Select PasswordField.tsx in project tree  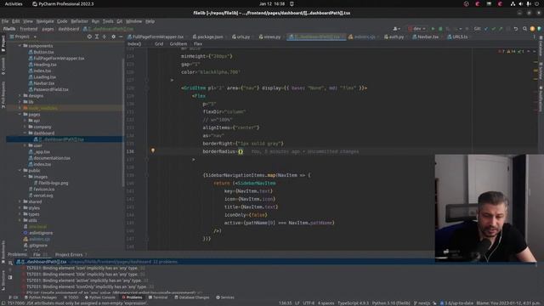point(51,89)
